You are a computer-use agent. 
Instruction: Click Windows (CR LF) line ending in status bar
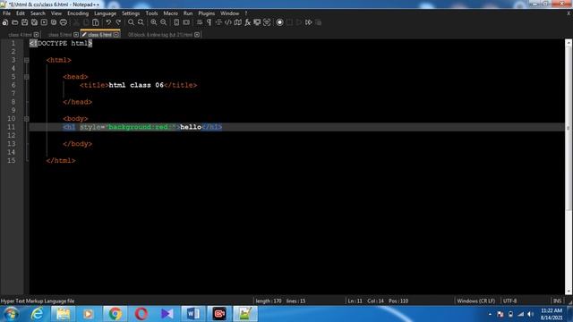pos(475,301)
